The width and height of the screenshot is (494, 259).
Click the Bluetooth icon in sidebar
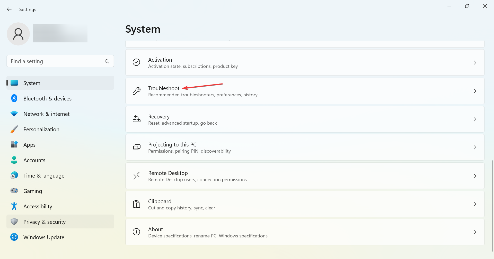14,98
